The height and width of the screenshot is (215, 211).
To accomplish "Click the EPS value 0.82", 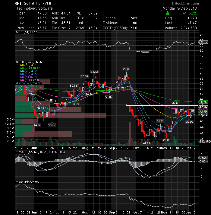I will coord(94,18).
